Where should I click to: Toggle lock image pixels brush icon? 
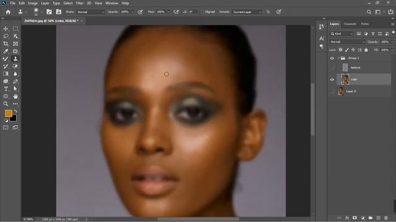(x=347, y=50)
